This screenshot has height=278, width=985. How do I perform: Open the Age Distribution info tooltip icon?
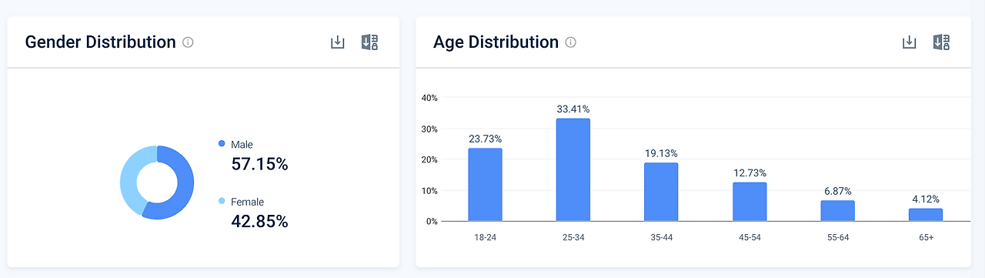[570, 42]
